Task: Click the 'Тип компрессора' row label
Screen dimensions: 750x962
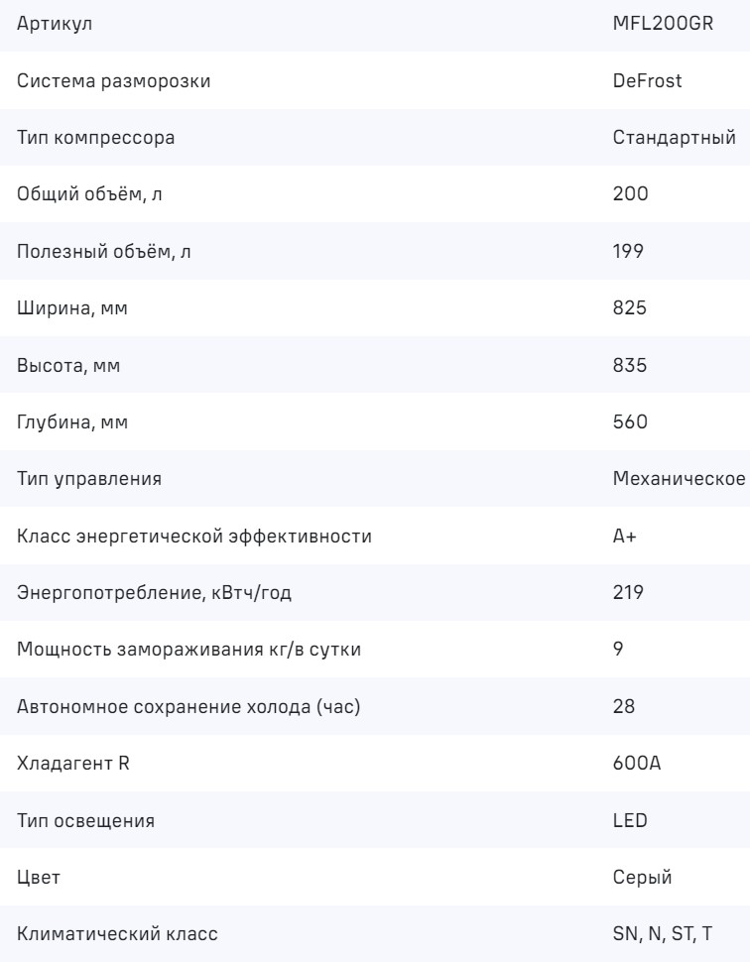Action: (96, 137)
